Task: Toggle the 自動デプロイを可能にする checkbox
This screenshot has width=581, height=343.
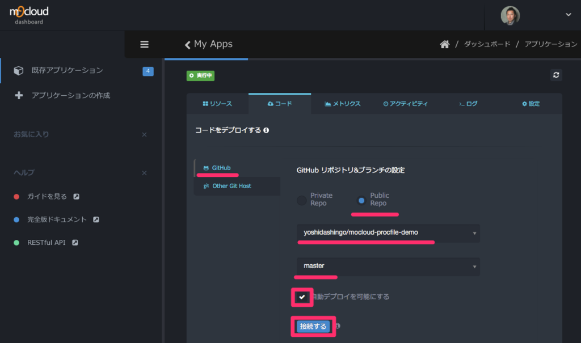Action: [302, 297]
